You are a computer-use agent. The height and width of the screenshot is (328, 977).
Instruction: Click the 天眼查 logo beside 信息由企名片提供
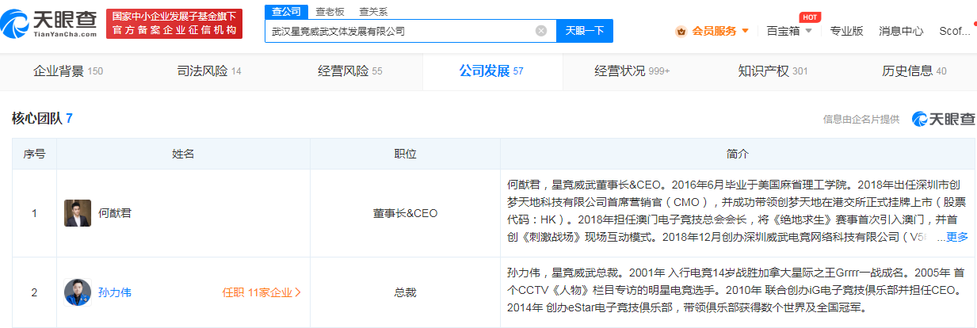coord(944,119)
